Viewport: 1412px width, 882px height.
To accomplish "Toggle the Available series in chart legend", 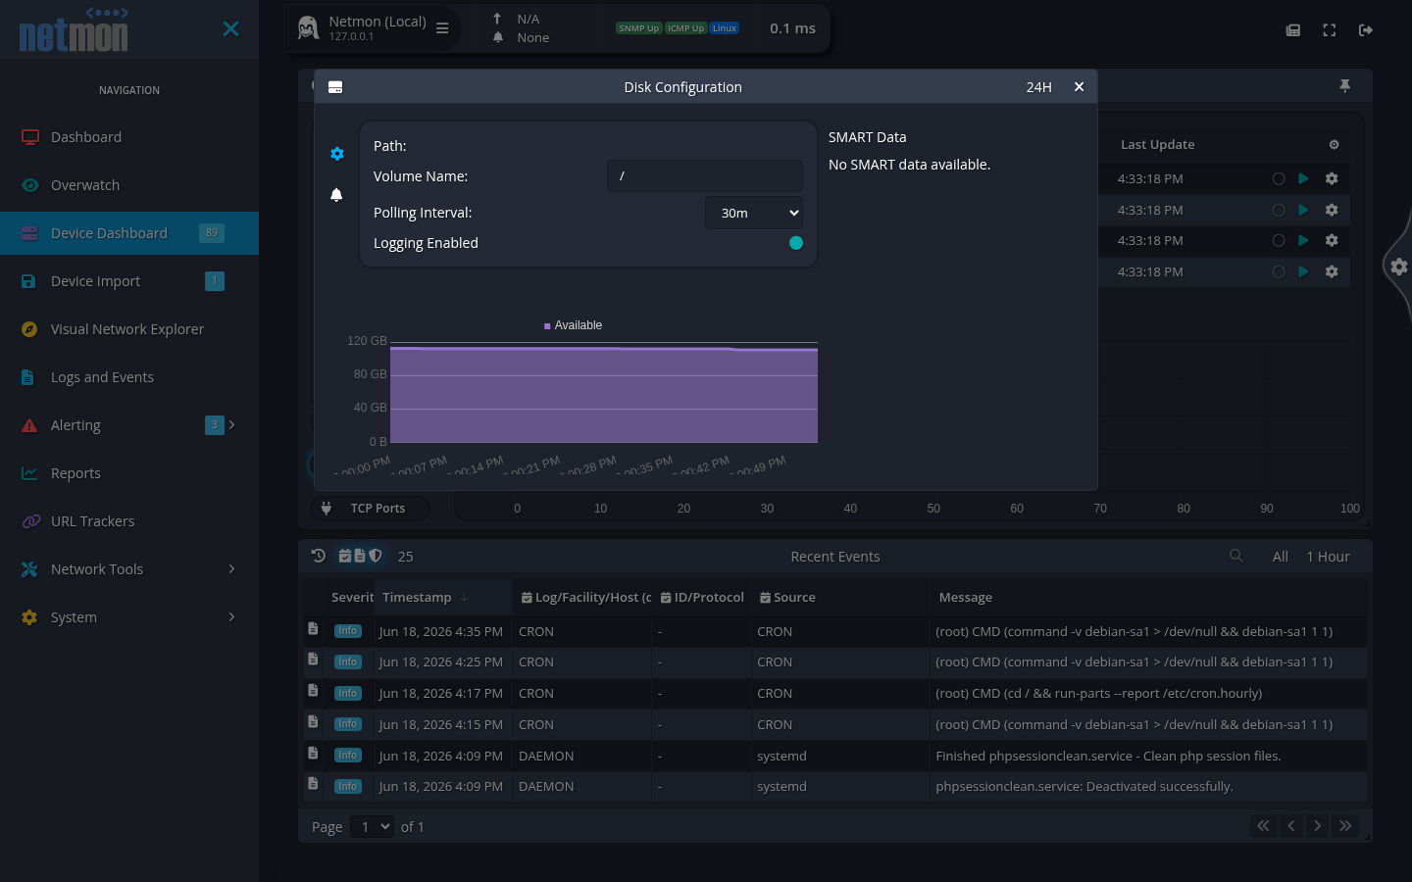I will (x=574, y=325).
